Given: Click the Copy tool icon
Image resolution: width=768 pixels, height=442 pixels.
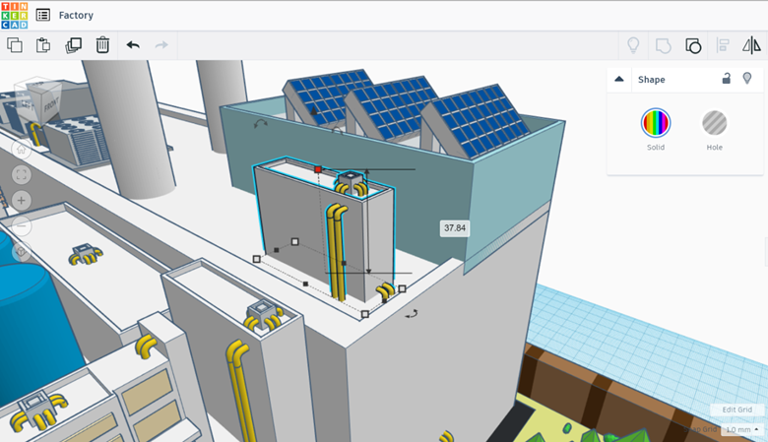Looking at the screenshot, I should coord(15,45).
